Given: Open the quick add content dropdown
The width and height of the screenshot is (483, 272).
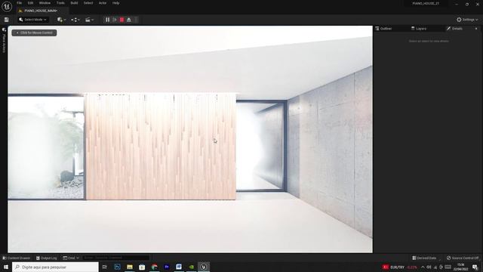Looking at the screenshot, I should coord(61,20).
